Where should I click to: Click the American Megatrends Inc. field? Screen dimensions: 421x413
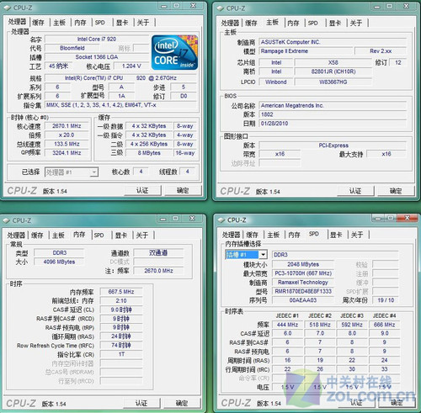click(333, 105)
